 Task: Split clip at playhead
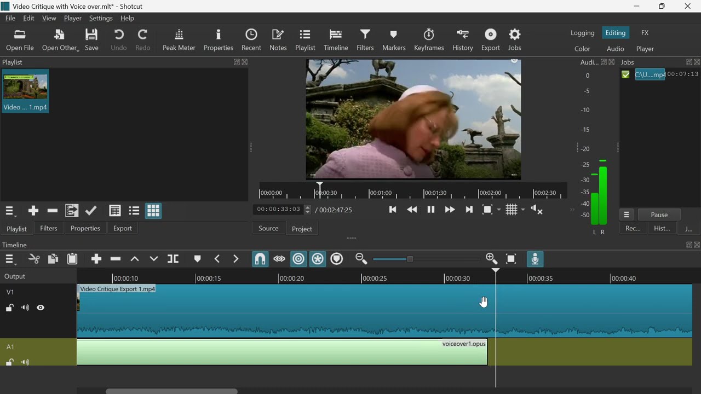click(173, 259)
